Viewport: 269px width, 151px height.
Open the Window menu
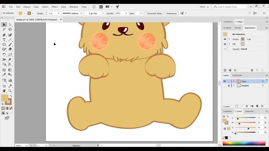74,7
